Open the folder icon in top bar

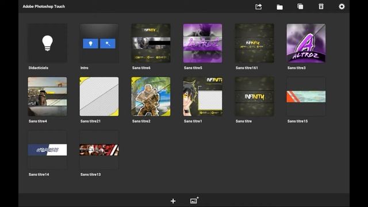(x=279, y=7)
